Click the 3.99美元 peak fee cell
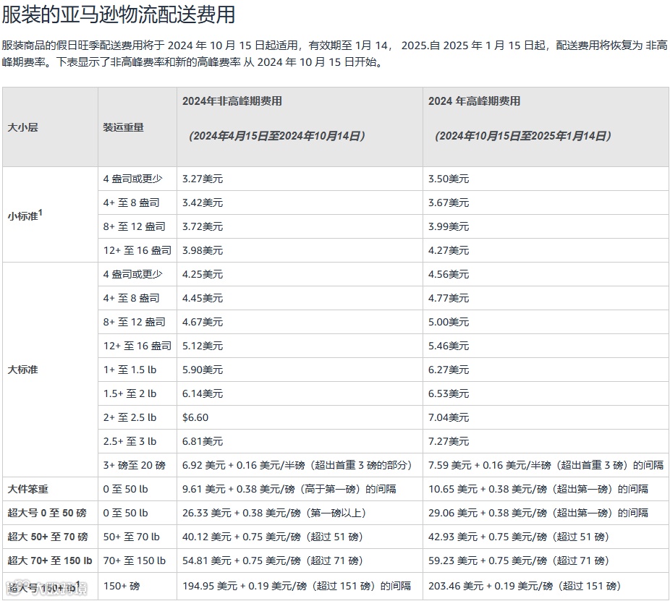670x601 pixels. click(546, 226)
